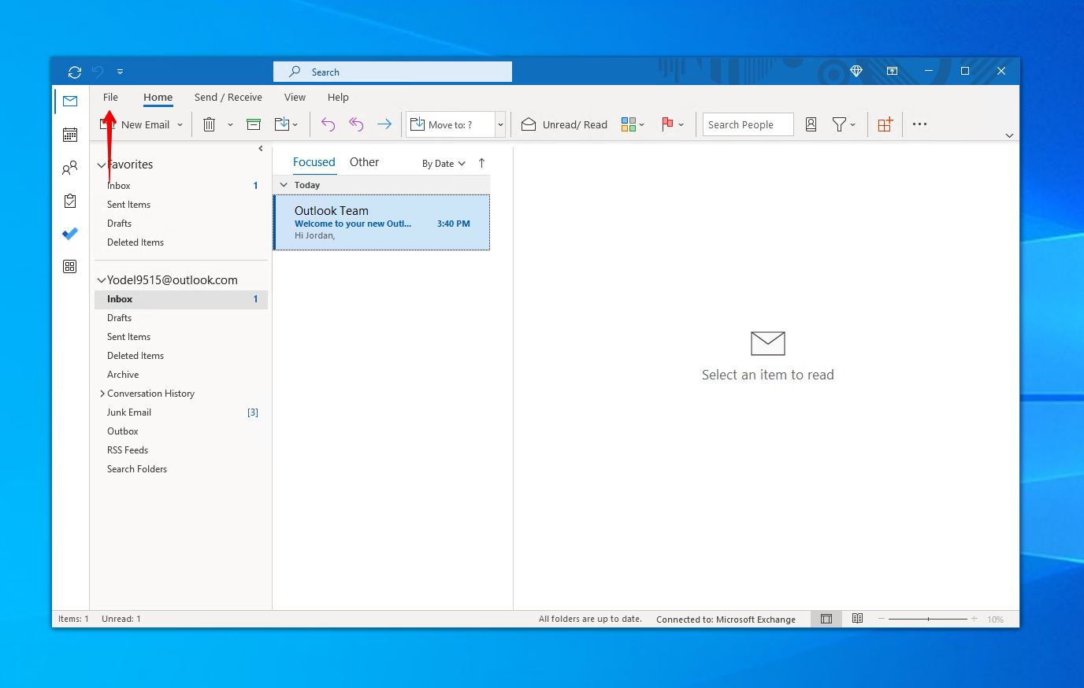
Task: Click the Reply All double-arrow icon
Action: tap(356, 124)
